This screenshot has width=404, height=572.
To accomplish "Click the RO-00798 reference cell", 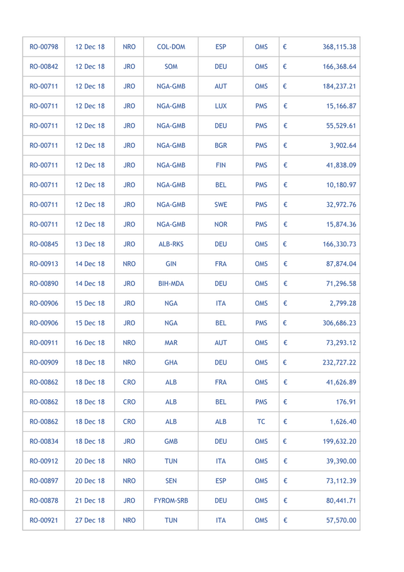I will 44,47.
